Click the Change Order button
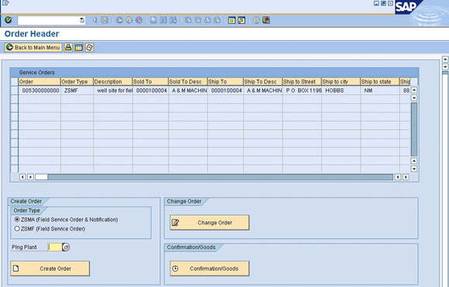This screenshot has width=449, height=287. coord(210,223)
